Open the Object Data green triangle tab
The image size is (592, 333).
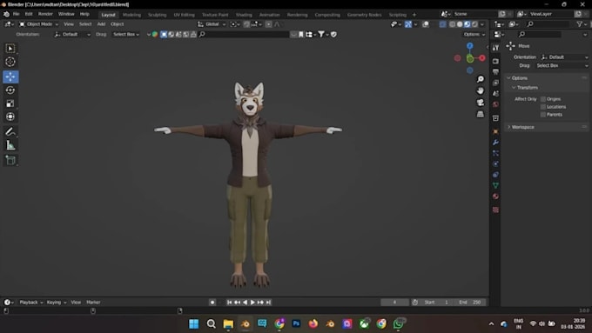(x=495, y=185)
